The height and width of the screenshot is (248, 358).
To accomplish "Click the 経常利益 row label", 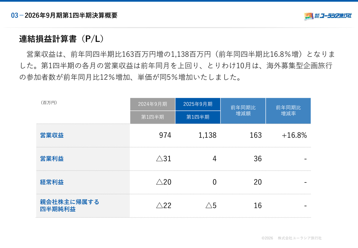I will click(52, 182).
